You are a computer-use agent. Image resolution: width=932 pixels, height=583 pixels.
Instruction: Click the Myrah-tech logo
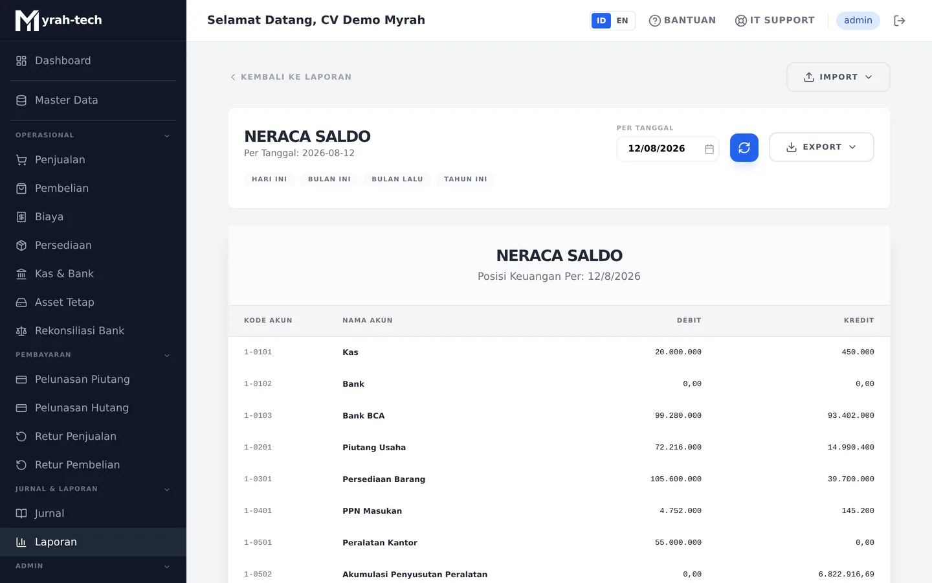(x=59, y=21)
